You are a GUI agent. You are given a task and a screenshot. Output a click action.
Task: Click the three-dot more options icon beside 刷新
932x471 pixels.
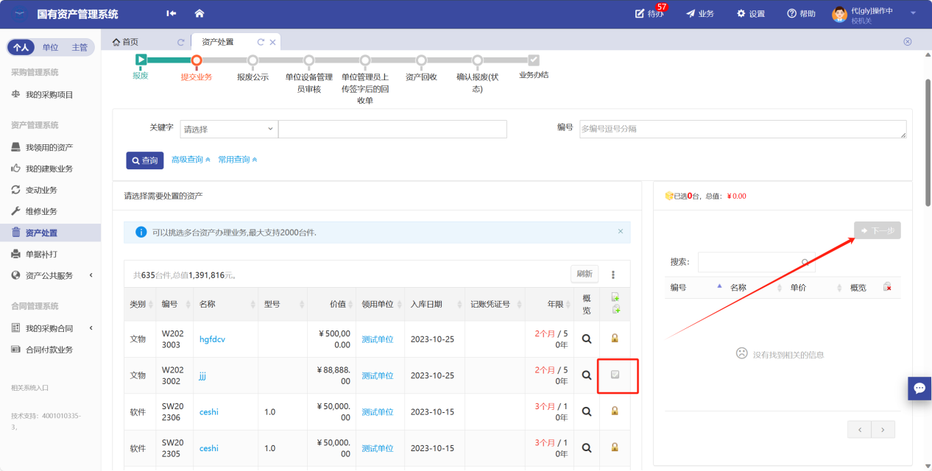click(613, 275)
